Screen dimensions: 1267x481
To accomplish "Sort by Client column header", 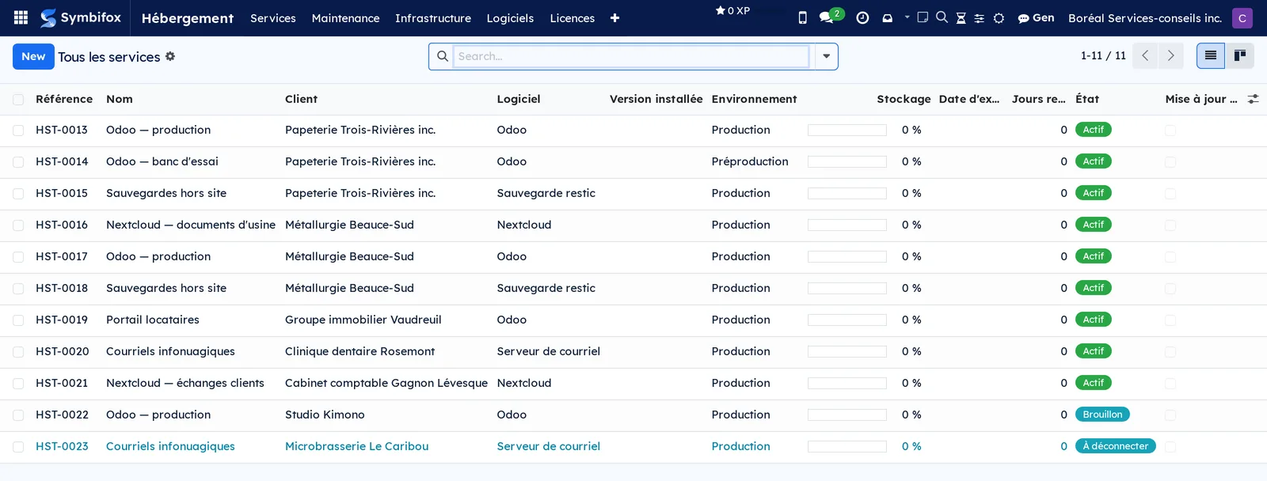I will tap(301, 99).
